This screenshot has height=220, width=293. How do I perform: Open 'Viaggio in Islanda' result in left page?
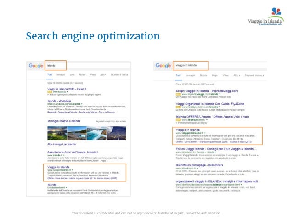click(58, 167)
